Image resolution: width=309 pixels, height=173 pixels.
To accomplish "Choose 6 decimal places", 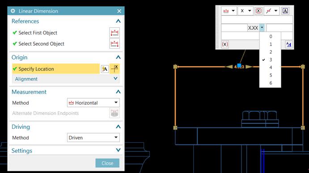I will (271, 83).
